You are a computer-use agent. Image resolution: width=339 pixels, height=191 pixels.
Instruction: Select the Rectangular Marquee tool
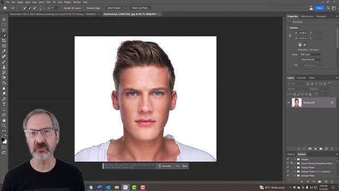4,25
